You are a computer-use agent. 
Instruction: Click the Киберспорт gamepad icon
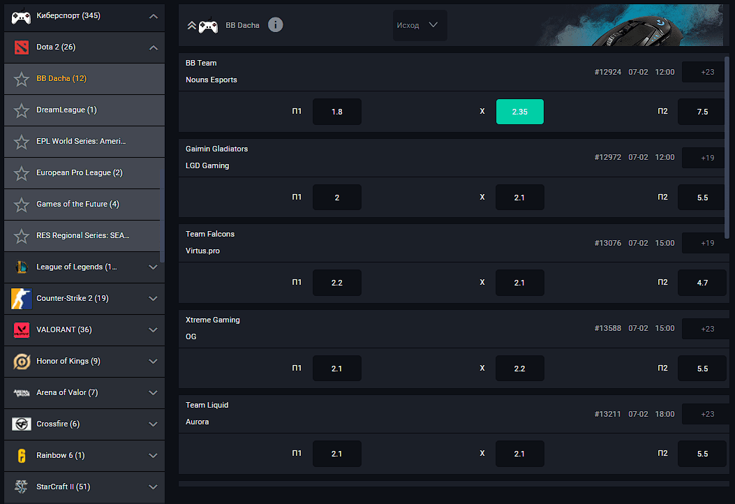21,17
